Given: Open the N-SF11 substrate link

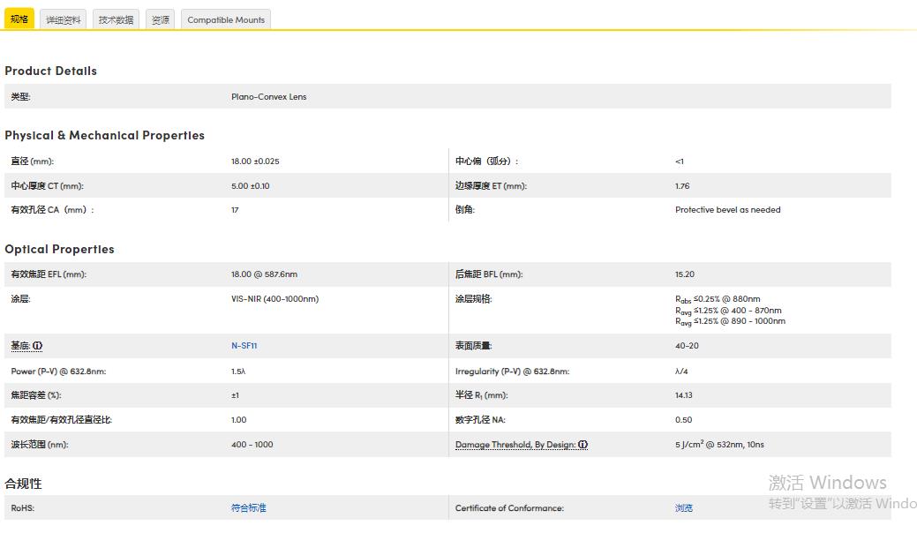Looking at the screenshot, I should (244, 346).
